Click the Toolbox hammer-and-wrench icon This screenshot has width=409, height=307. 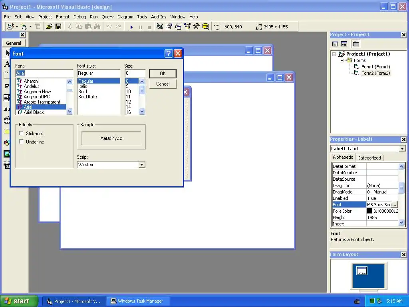click(196, 26)
